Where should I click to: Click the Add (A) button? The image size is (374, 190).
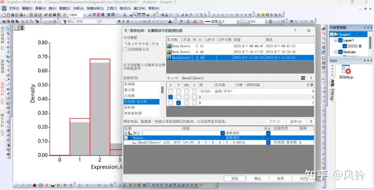[296, 121]
